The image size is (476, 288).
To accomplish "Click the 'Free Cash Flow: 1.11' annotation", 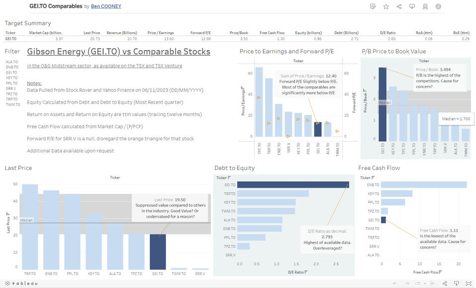I will [443, 239].
